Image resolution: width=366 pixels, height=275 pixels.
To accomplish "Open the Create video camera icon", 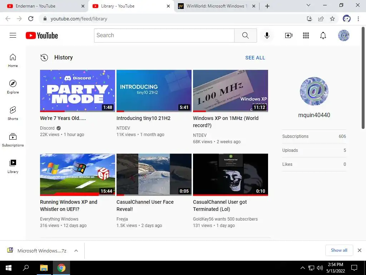I will (289, 35).
